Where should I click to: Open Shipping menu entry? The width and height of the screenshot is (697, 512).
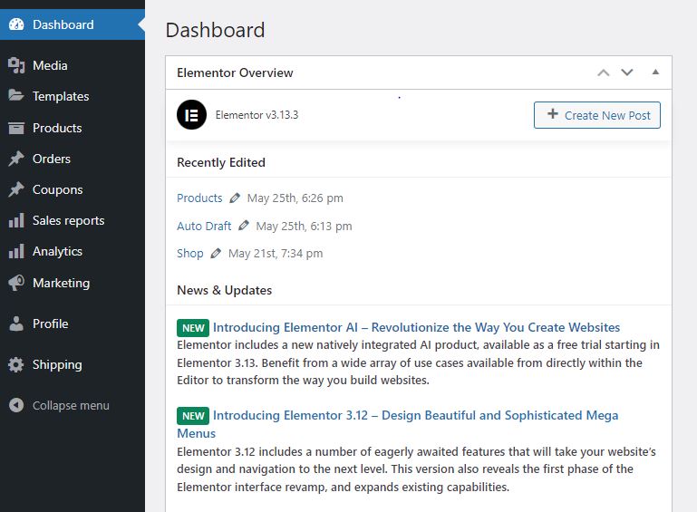[x=73, y=364]
